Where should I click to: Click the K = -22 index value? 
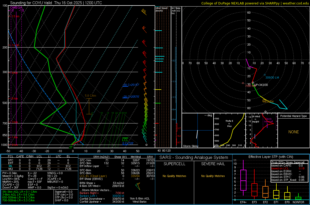point(32,173)
